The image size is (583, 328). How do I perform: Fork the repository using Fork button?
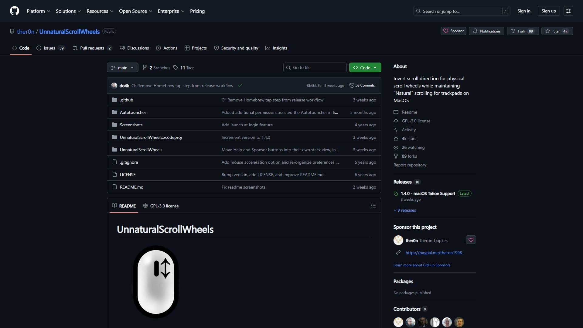click(523, 31)
